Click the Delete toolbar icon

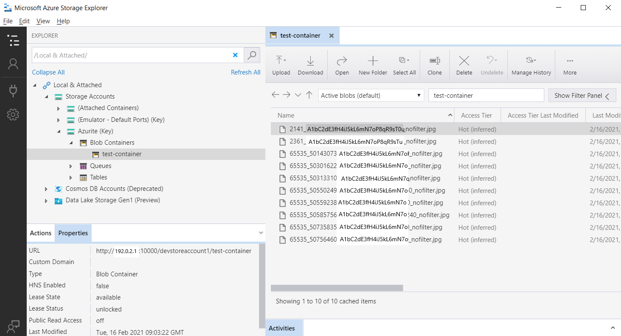tap(464, 61)
